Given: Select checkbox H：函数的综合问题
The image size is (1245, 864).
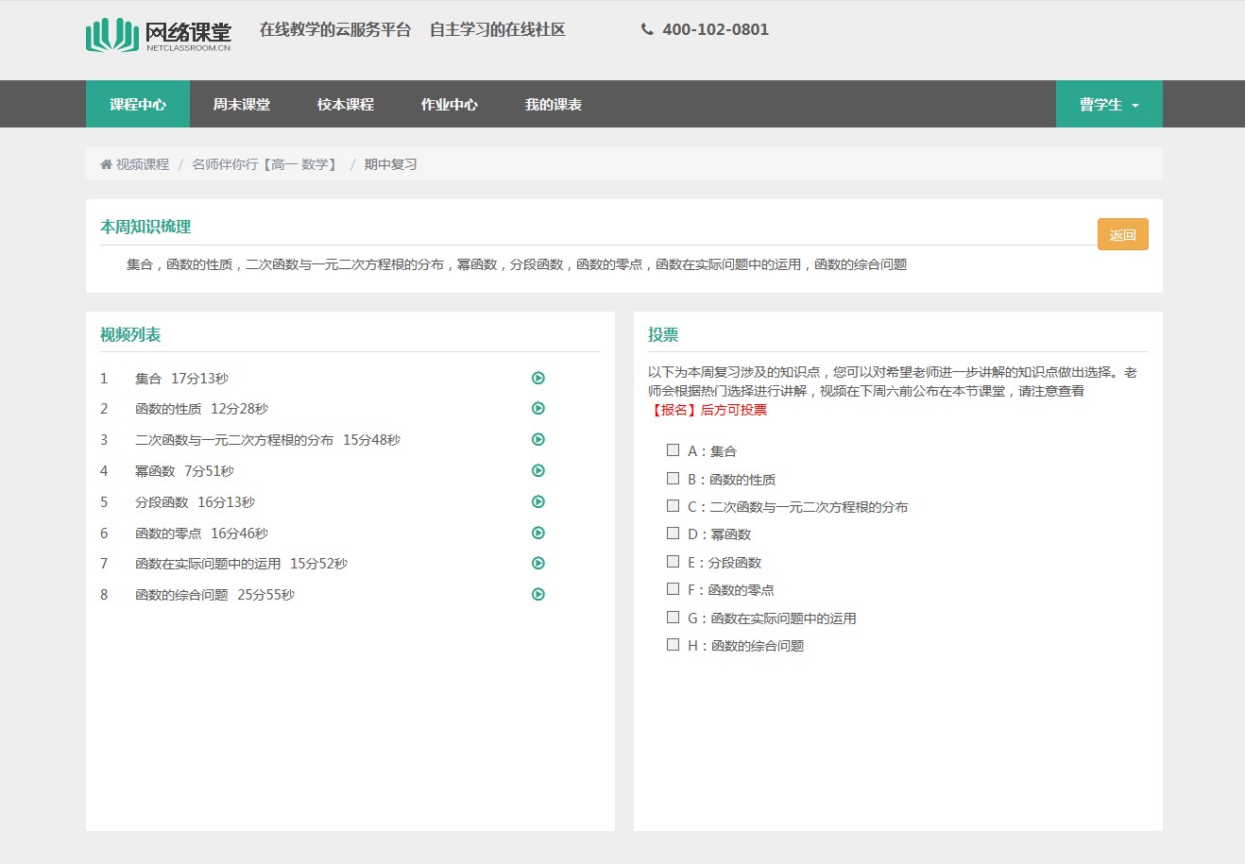Looking at the screenshot, I should [x=673, y=645].
